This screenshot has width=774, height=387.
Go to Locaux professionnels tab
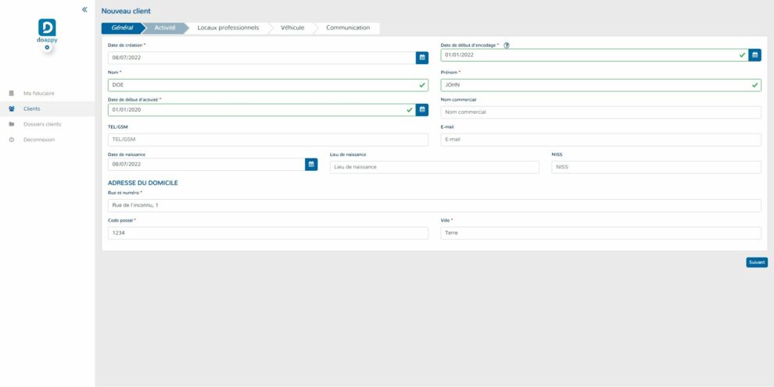point(228,27)
